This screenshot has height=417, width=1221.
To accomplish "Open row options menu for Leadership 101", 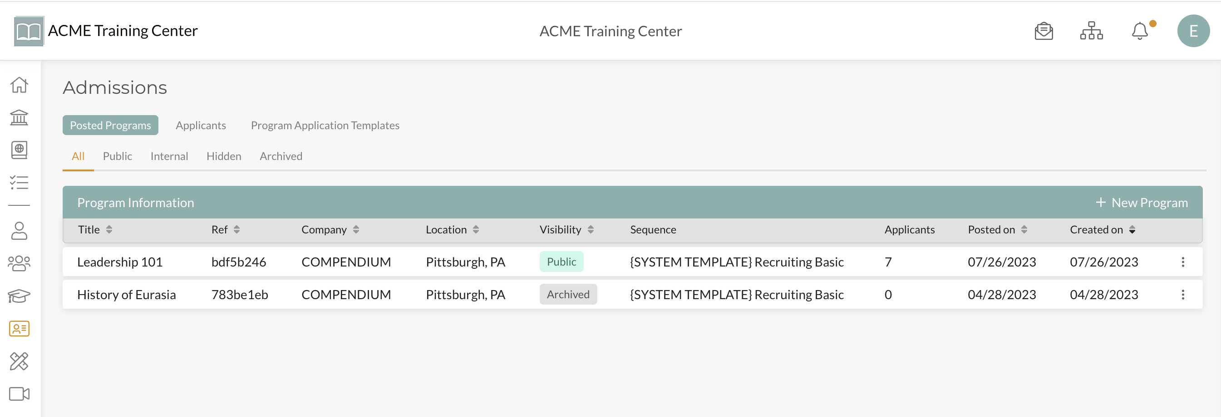I will click(x=1182, y=262).
